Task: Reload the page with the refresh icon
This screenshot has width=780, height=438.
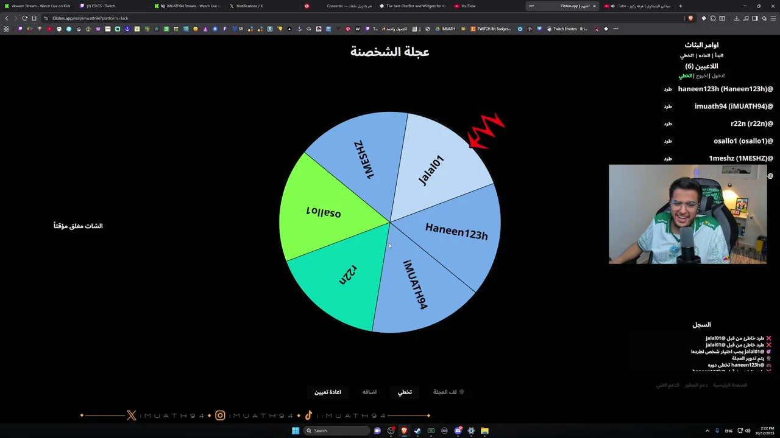Action: click(24, 18)
